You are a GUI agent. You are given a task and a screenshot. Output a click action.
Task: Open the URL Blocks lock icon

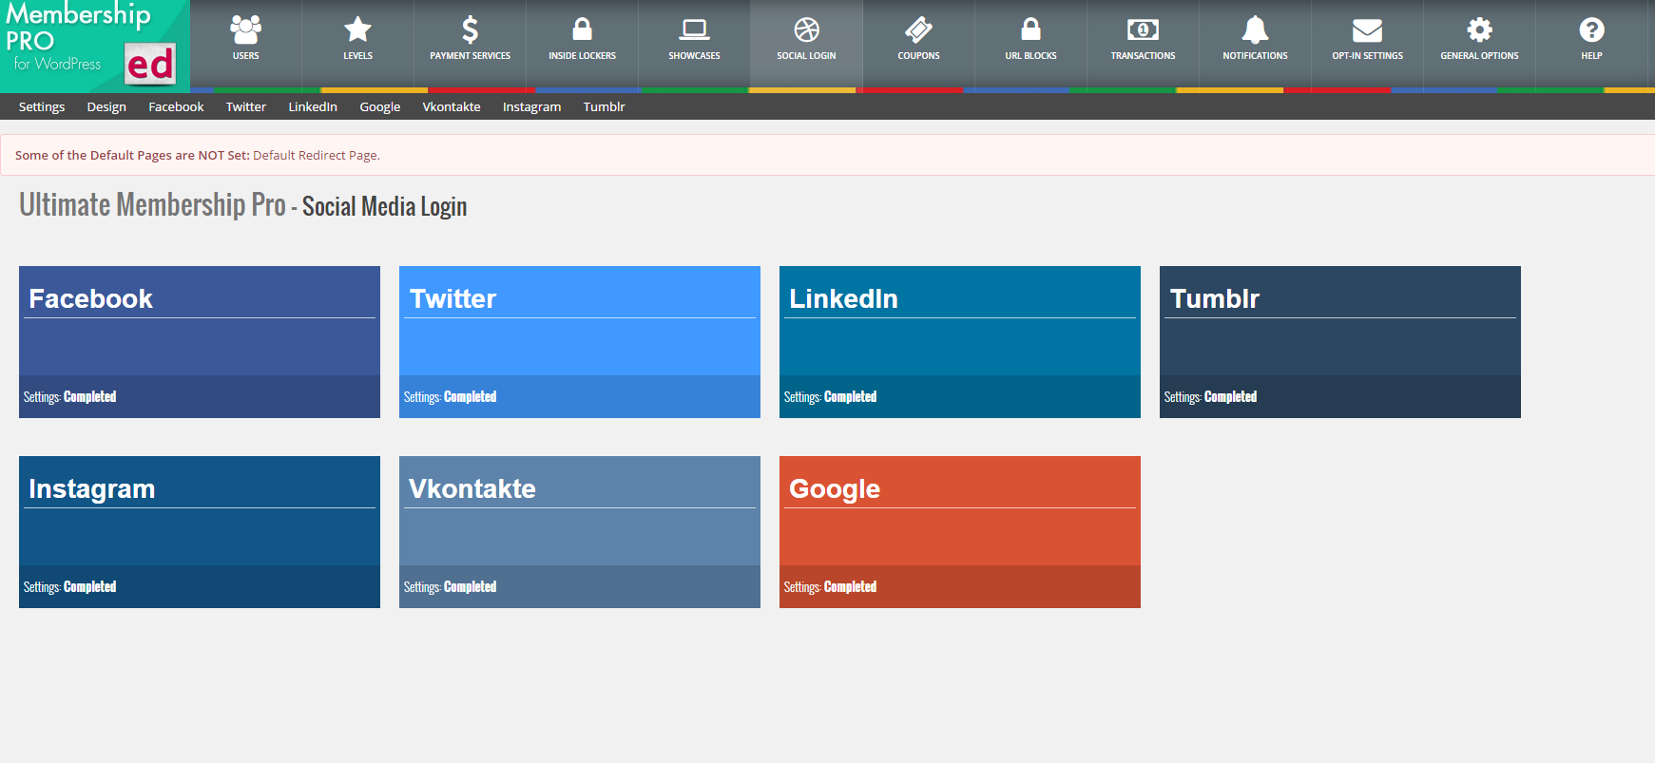tap(1030, 29)
